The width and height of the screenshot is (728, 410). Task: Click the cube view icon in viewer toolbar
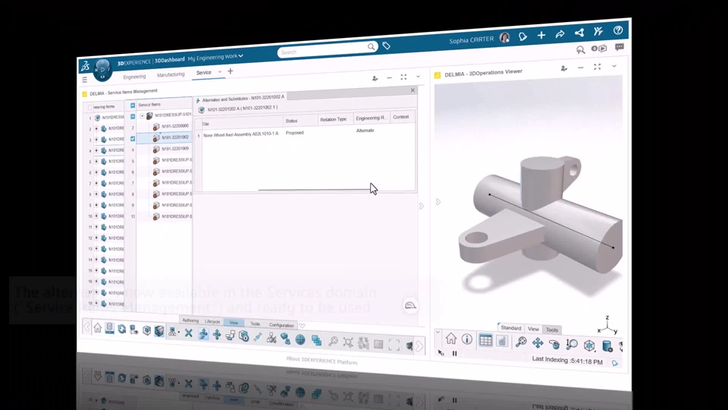589,345
